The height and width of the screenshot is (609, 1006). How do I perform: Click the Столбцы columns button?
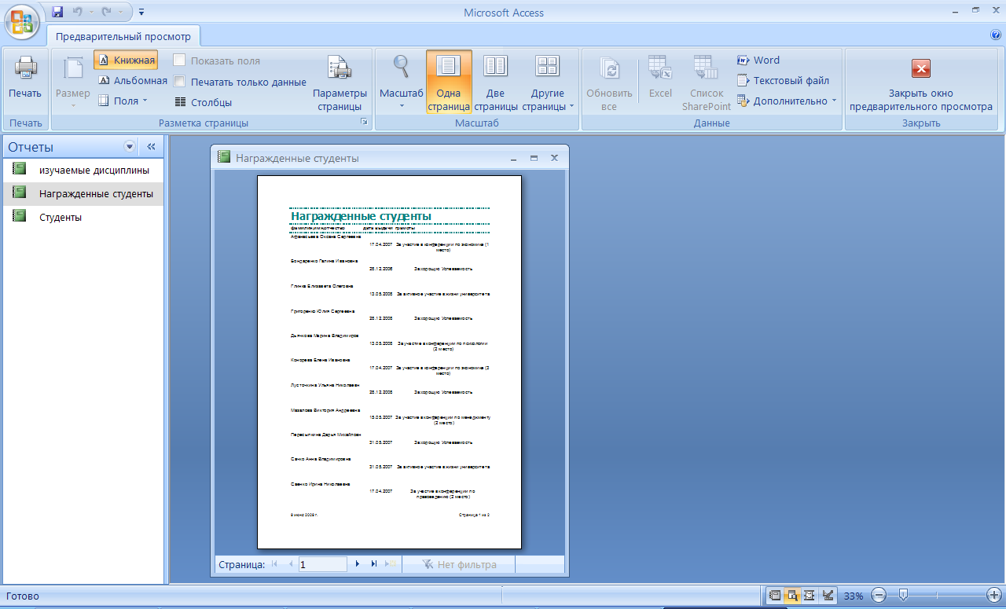203,102
